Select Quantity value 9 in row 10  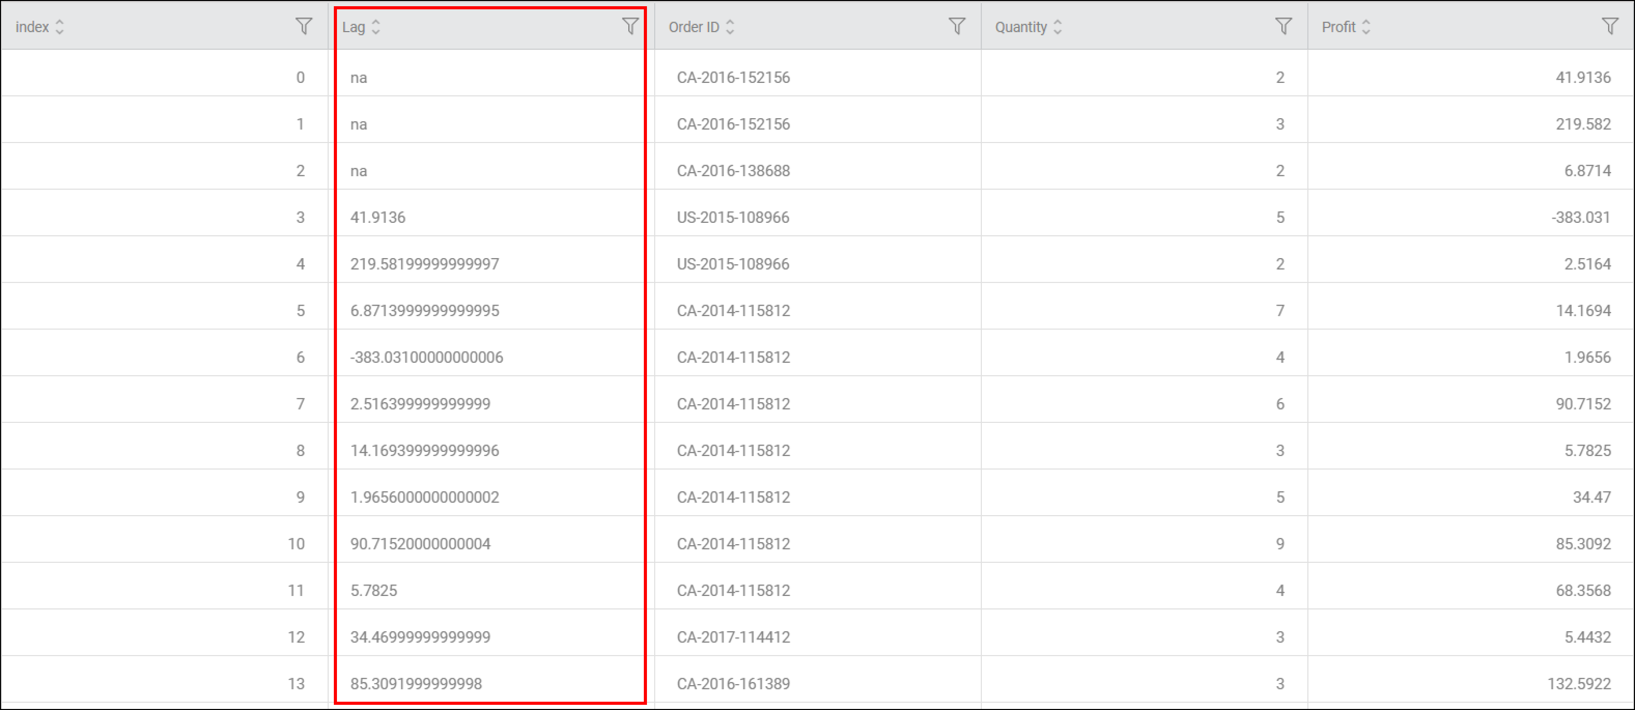[x=1280, y=544]
